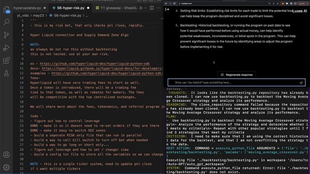Open the browser profile avatar
Viewport: 310px width, 174px height.
tap(295, 3)
